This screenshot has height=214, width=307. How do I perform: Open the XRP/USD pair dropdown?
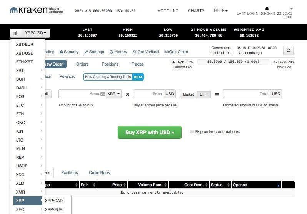point(36,33)
